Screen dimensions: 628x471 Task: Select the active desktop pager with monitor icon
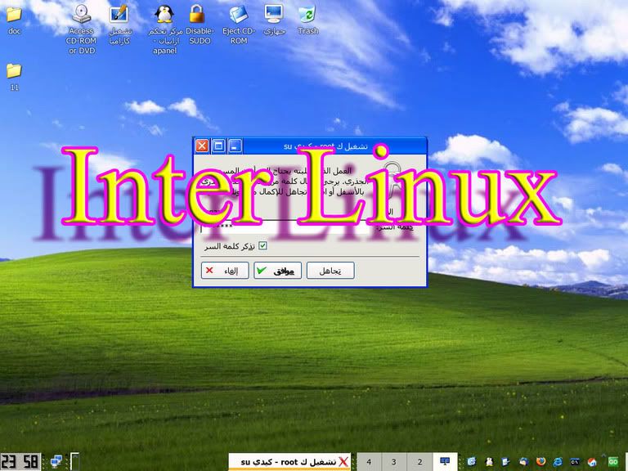(445, 462)
